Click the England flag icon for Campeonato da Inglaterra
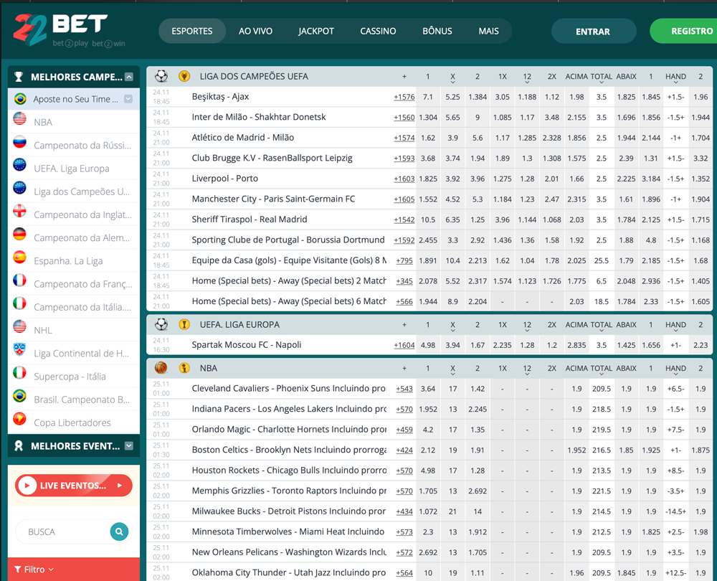Image resolution: width=717 pixels, height=581 pixels. pos(19,211)
